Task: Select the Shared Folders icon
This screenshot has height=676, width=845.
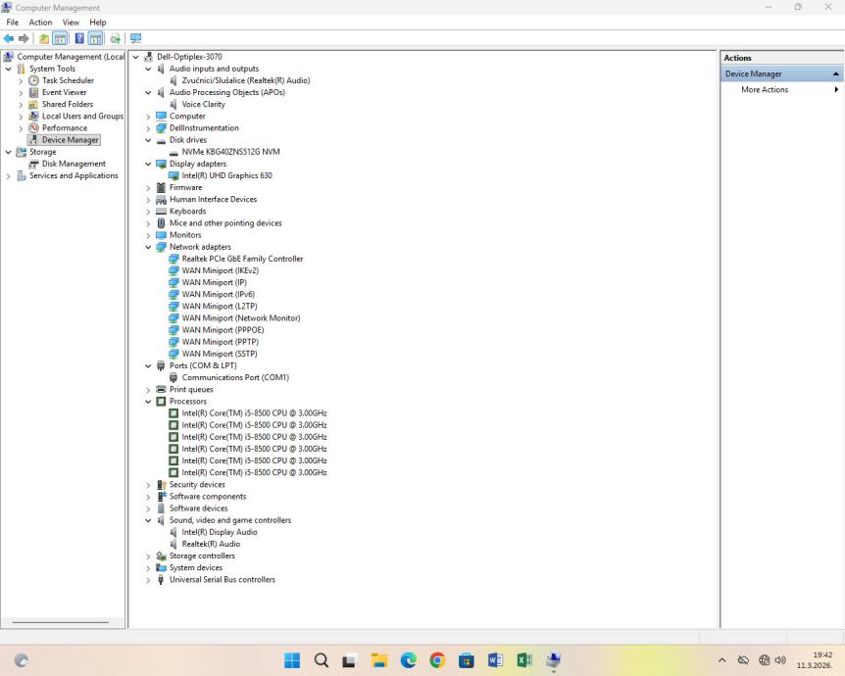Action: click(34, 104)
